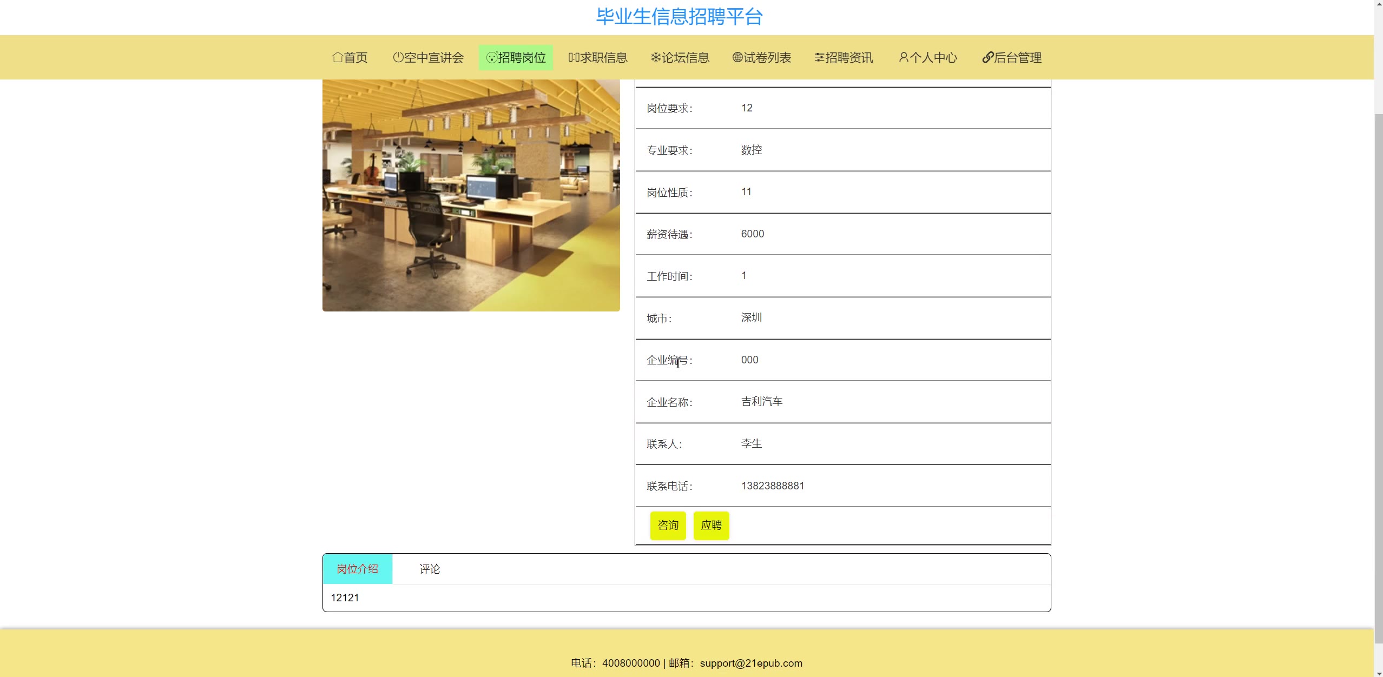Click the footer email support@21epub.com

coord(751,663)
